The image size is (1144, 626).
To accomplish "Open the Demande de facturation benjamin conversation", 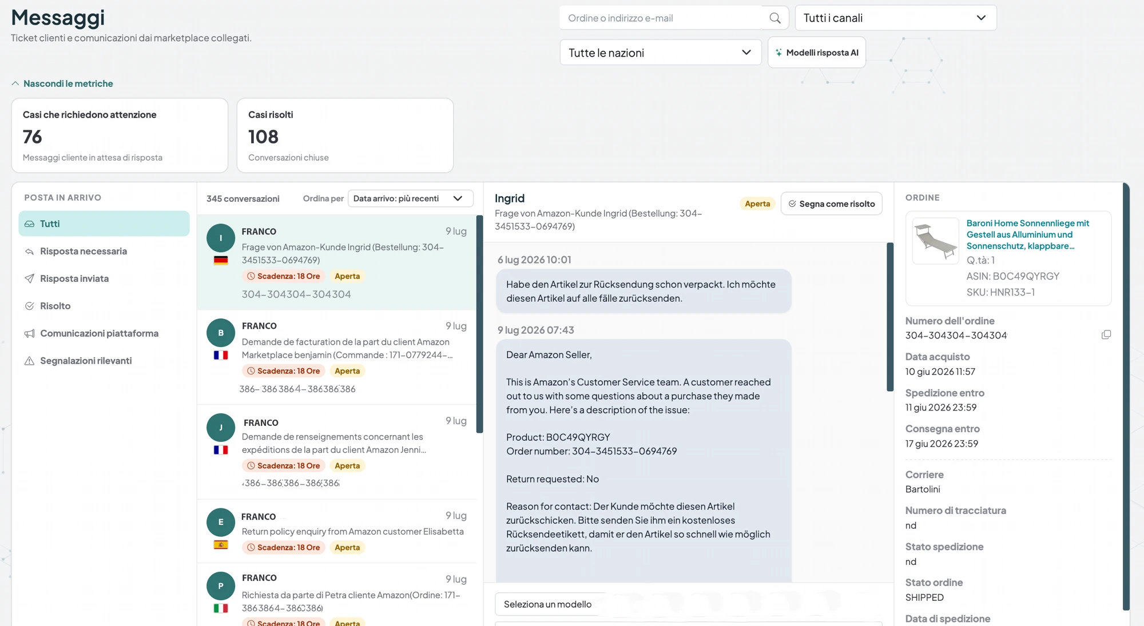I will click(337, 357).
